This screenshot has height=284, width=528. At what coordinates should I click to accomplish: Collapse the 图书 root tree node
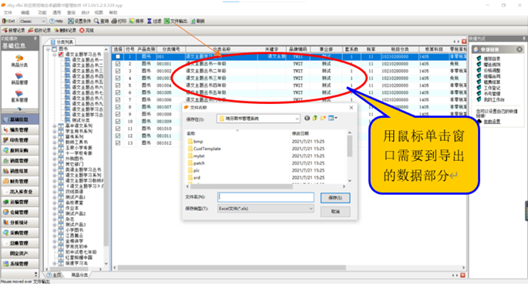[48, 48]
